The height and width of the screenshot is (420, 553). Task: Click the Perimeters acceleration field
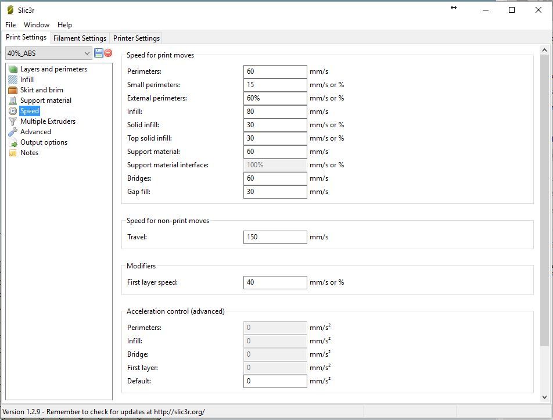(275, 328)
